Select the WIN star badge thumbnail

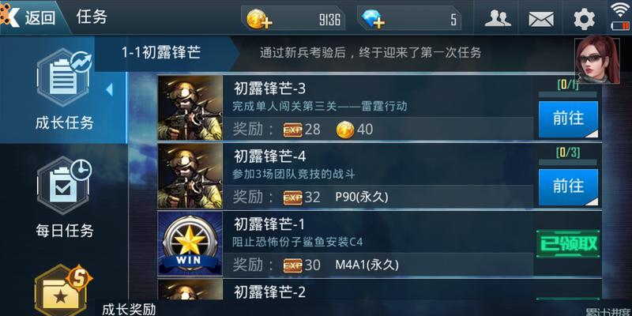point(190,243)
